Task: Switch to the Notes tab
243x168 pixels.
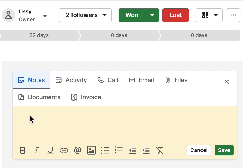Action: (x=31, y=80)
